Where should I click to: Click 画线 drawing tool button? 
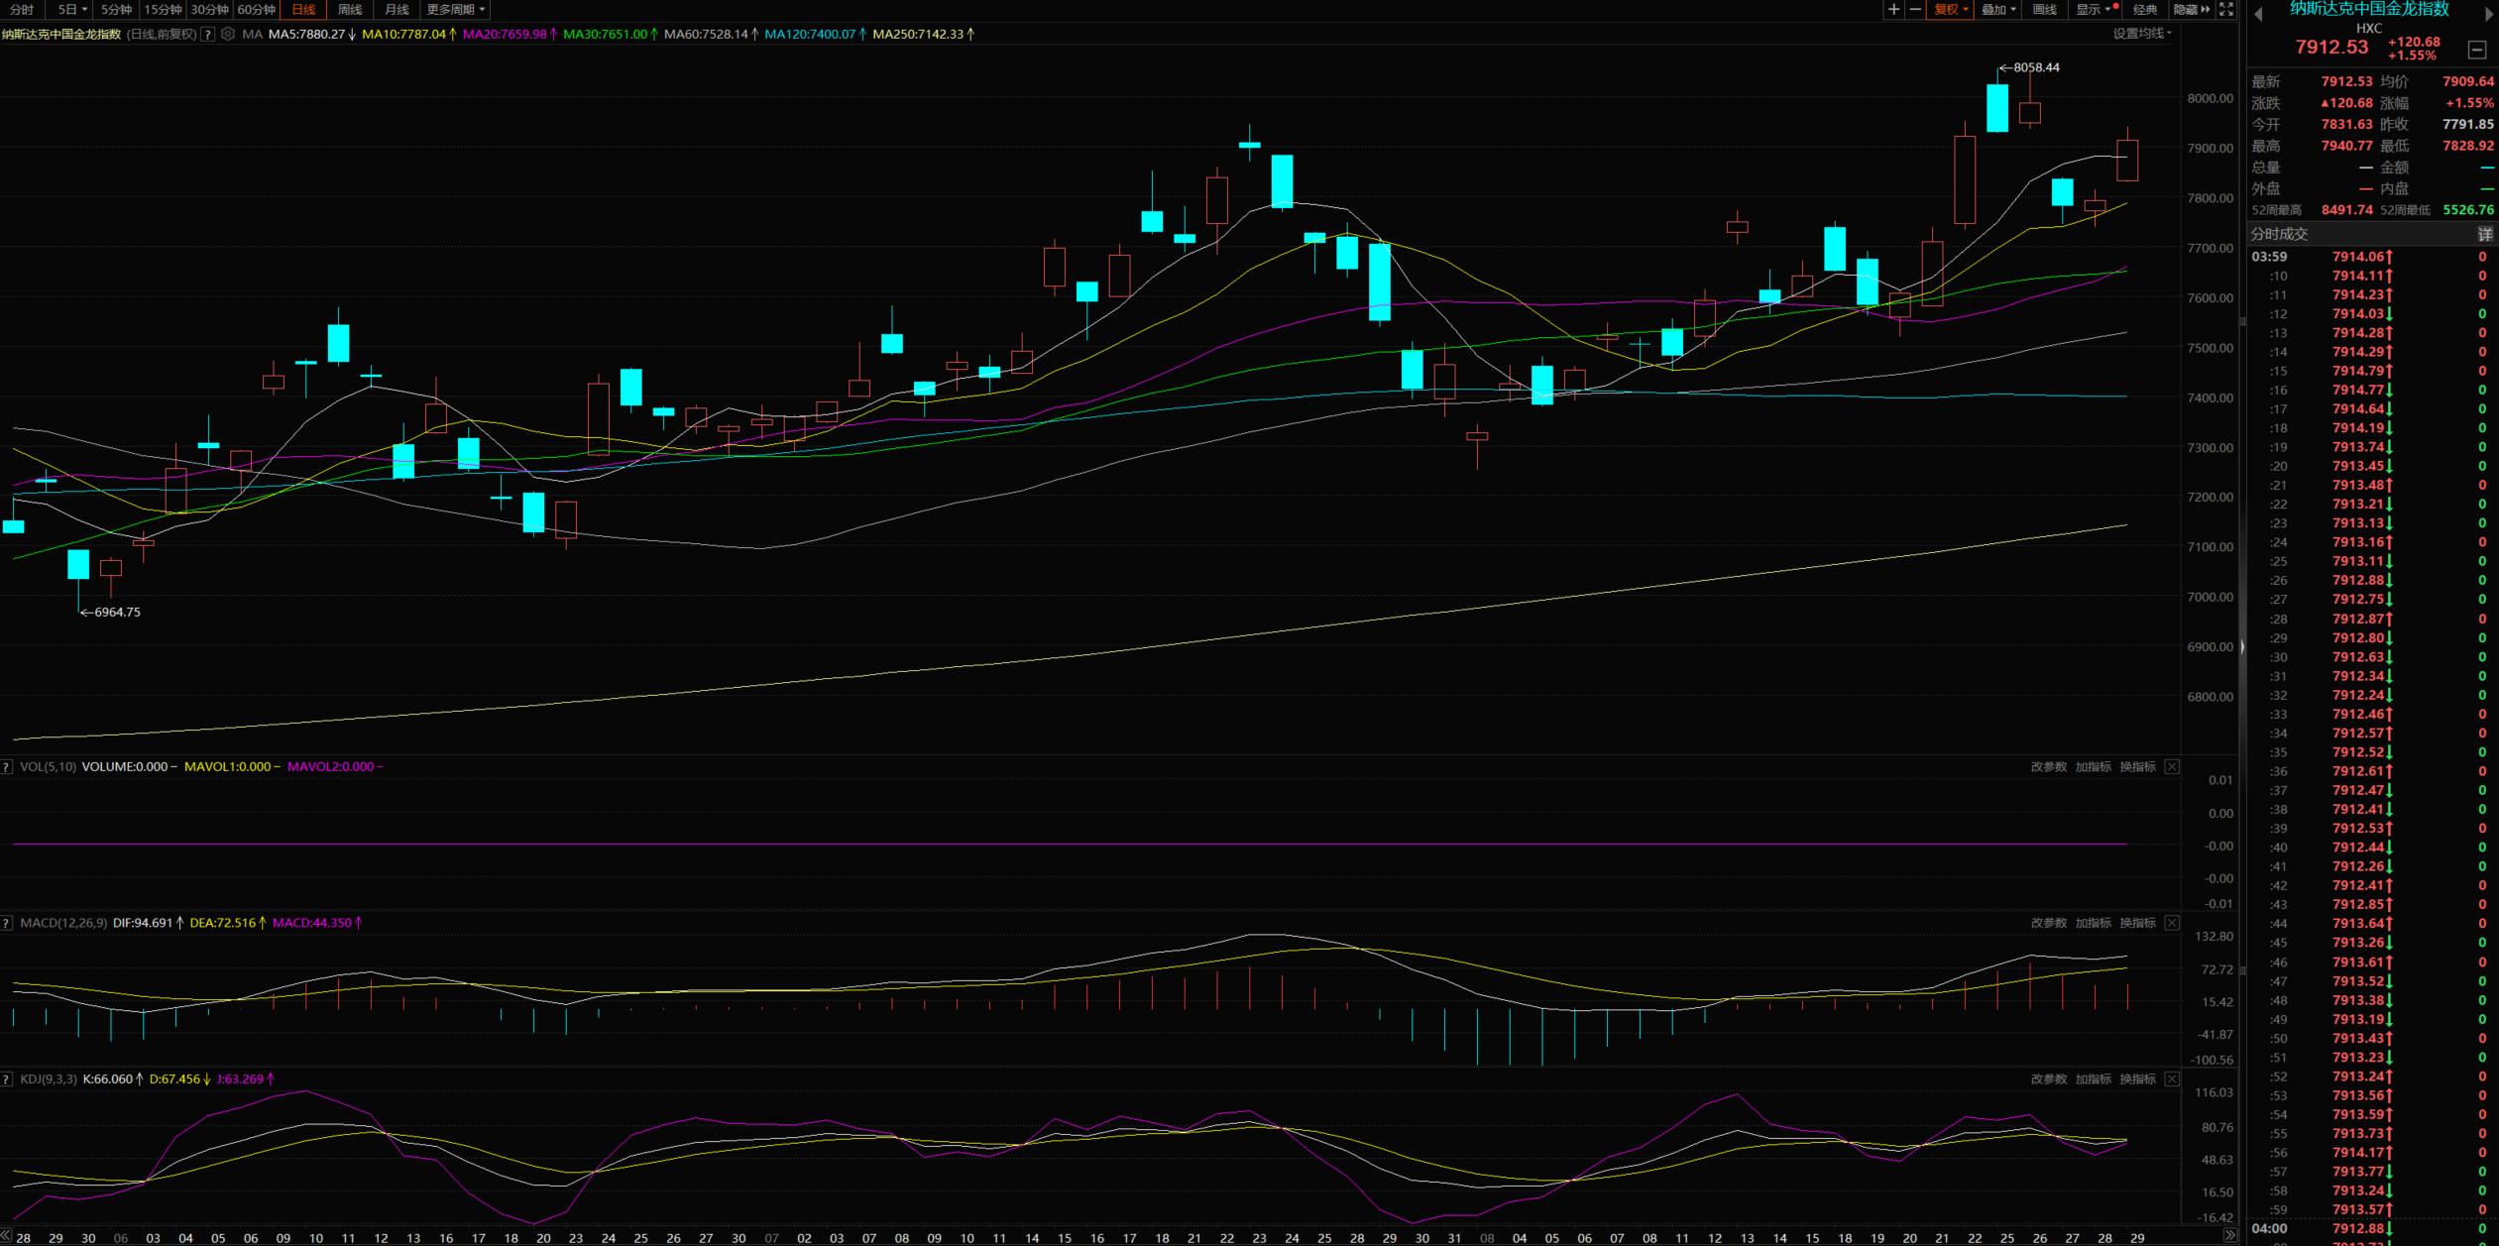[x=2044, y=9]
